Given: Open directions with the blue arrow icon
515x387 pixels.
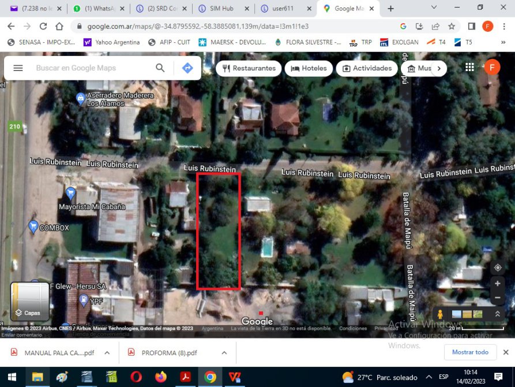Looking at the screenshot, I should (187, 68).
